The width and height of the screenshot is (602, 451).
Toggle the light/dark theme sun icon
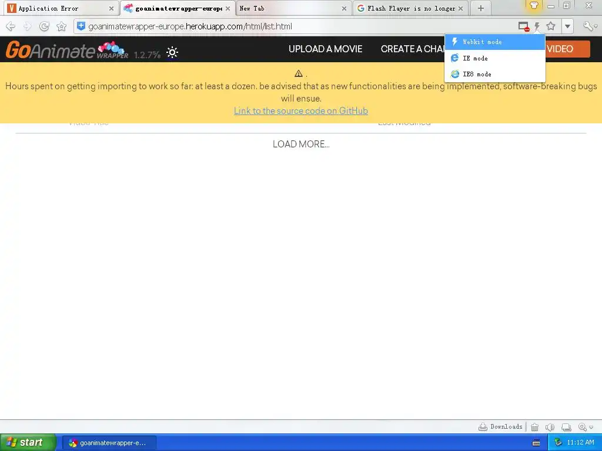pos(172,52)
